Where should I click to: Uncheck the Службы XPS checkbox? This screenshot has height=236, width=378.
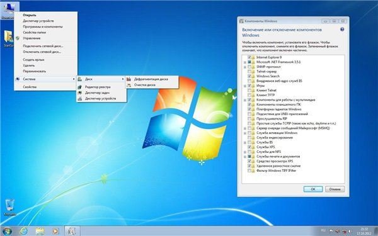(249, 147)
